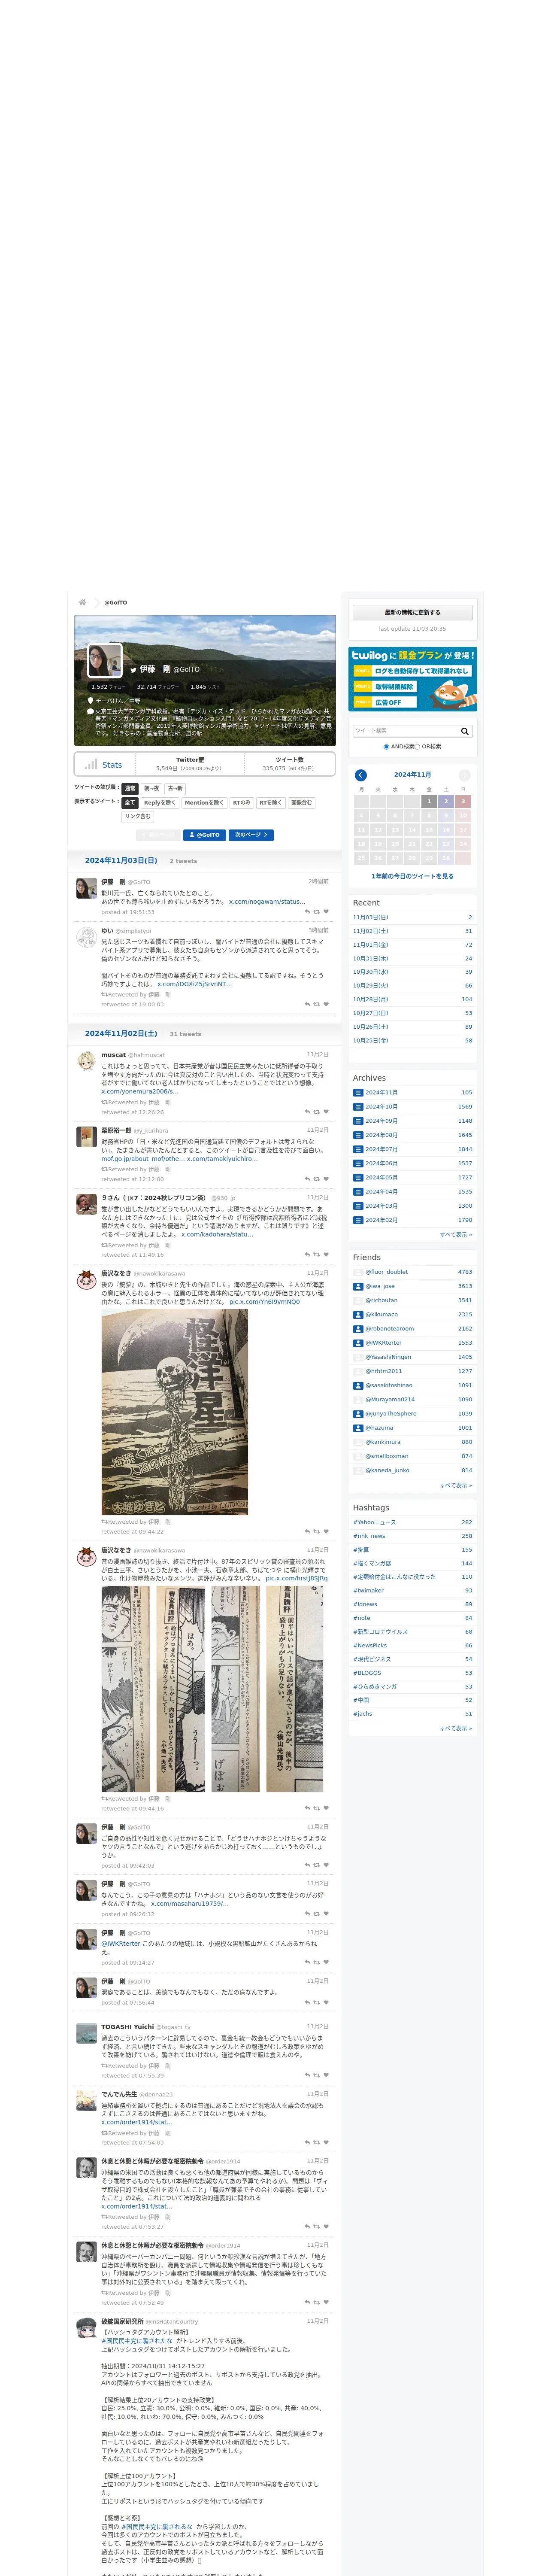Viewport: 551px width, 2576px height.
Task: Open 1年前の今日のツイートを見る link
Action: (412, 876)
